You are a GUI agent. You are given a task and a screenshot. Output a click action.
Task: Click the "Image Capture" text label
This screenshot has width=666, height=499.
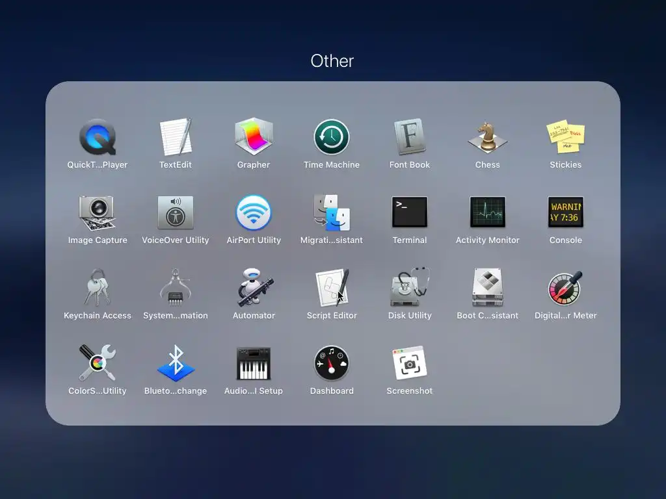[98, 240]
